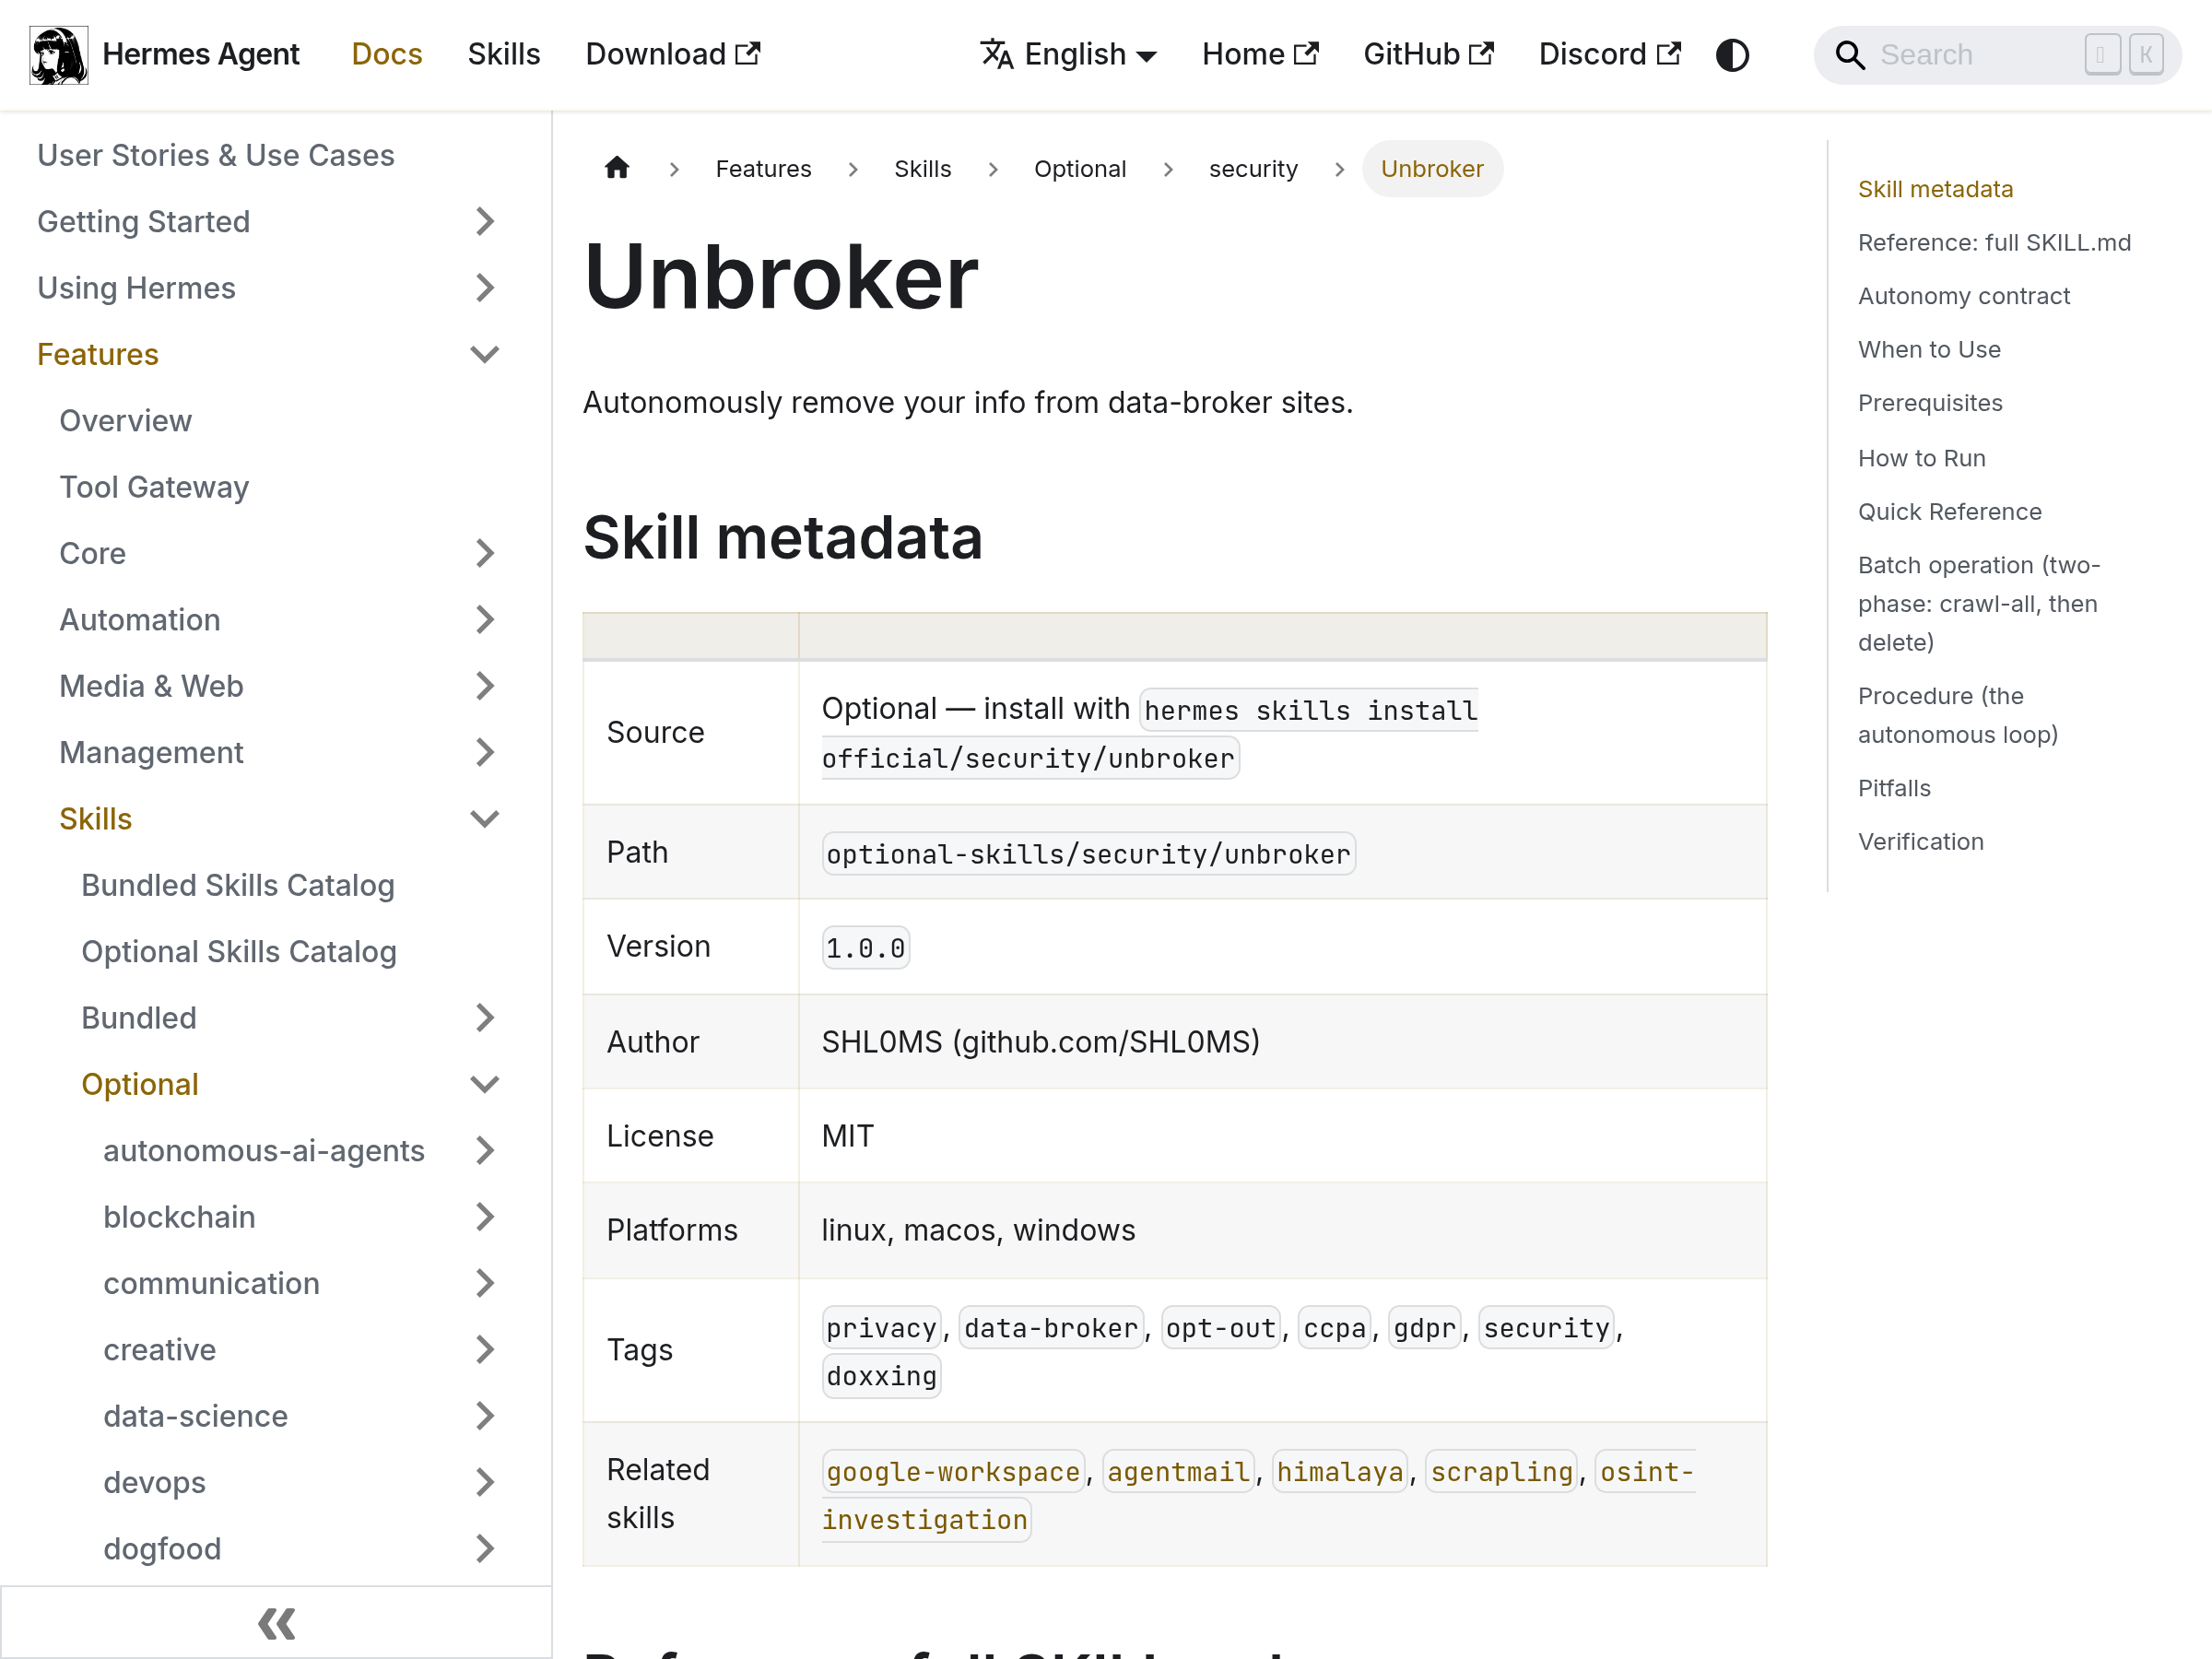
Task: Click the Hermes Agent logo image
Action: click(59, 55)
